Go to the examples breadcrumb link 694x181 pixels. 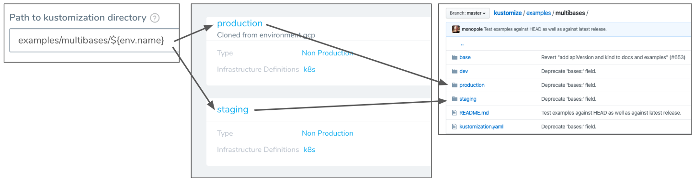click(538, 13)
